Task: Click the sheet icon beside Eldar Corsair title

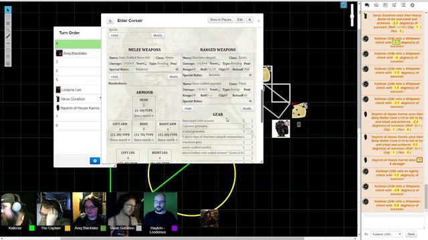Action: tap(110, 21)
